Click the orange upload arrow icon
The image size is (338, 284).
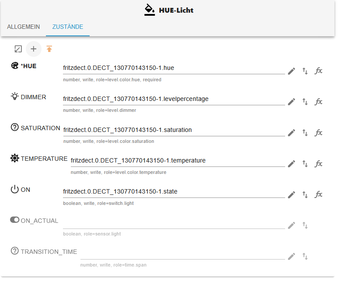(49, 49)
